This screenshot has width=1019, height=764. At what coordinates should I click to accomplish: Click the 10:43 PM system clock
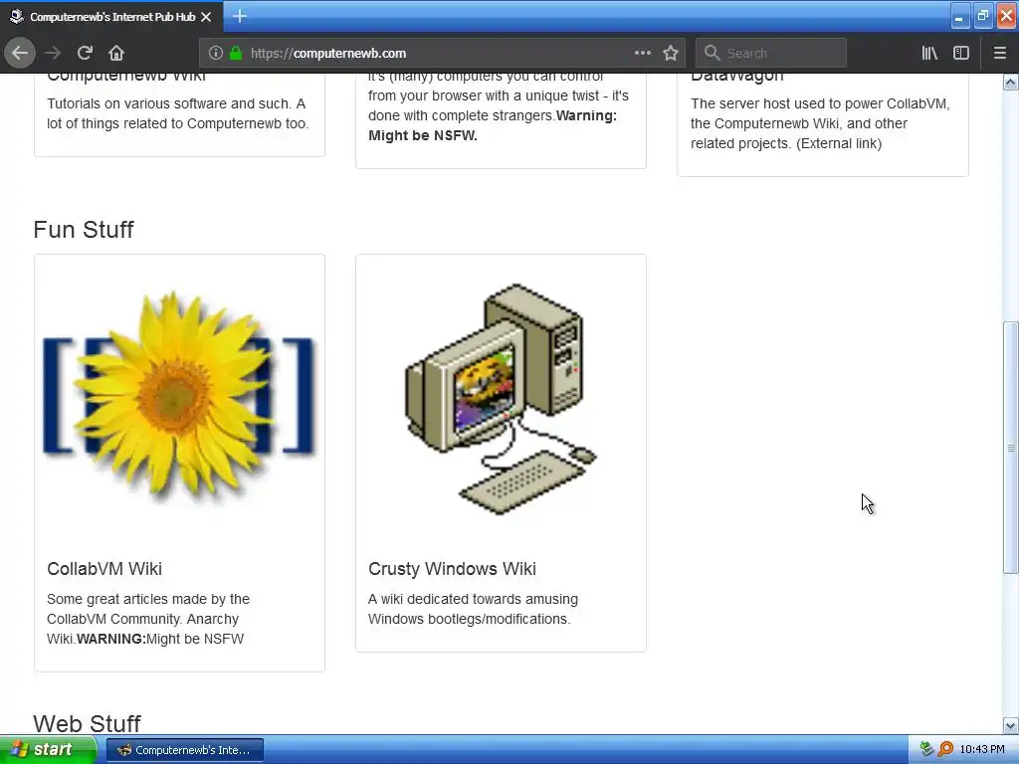[982, 750]
